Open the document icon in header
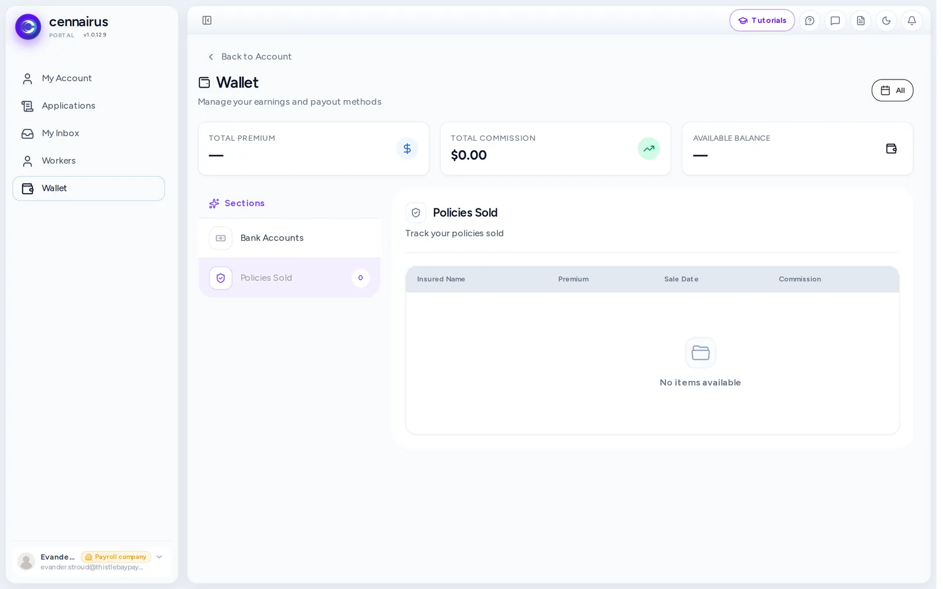Screen dimensions: 943x589 tap(860, 21)
